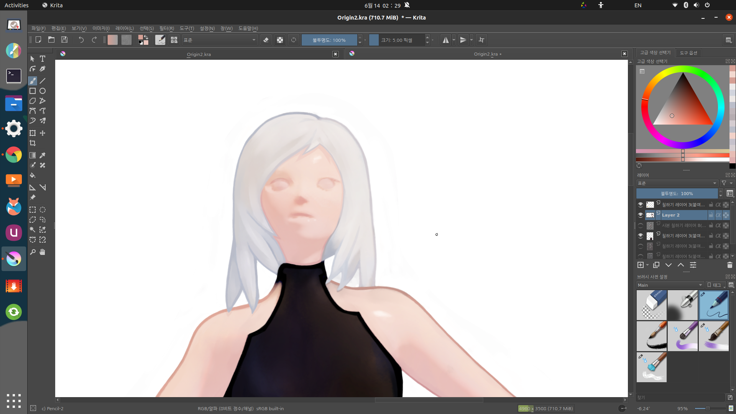Switch to first Origin2.kra document tab
Screen dimensions: 736x414
coord(199,54)
